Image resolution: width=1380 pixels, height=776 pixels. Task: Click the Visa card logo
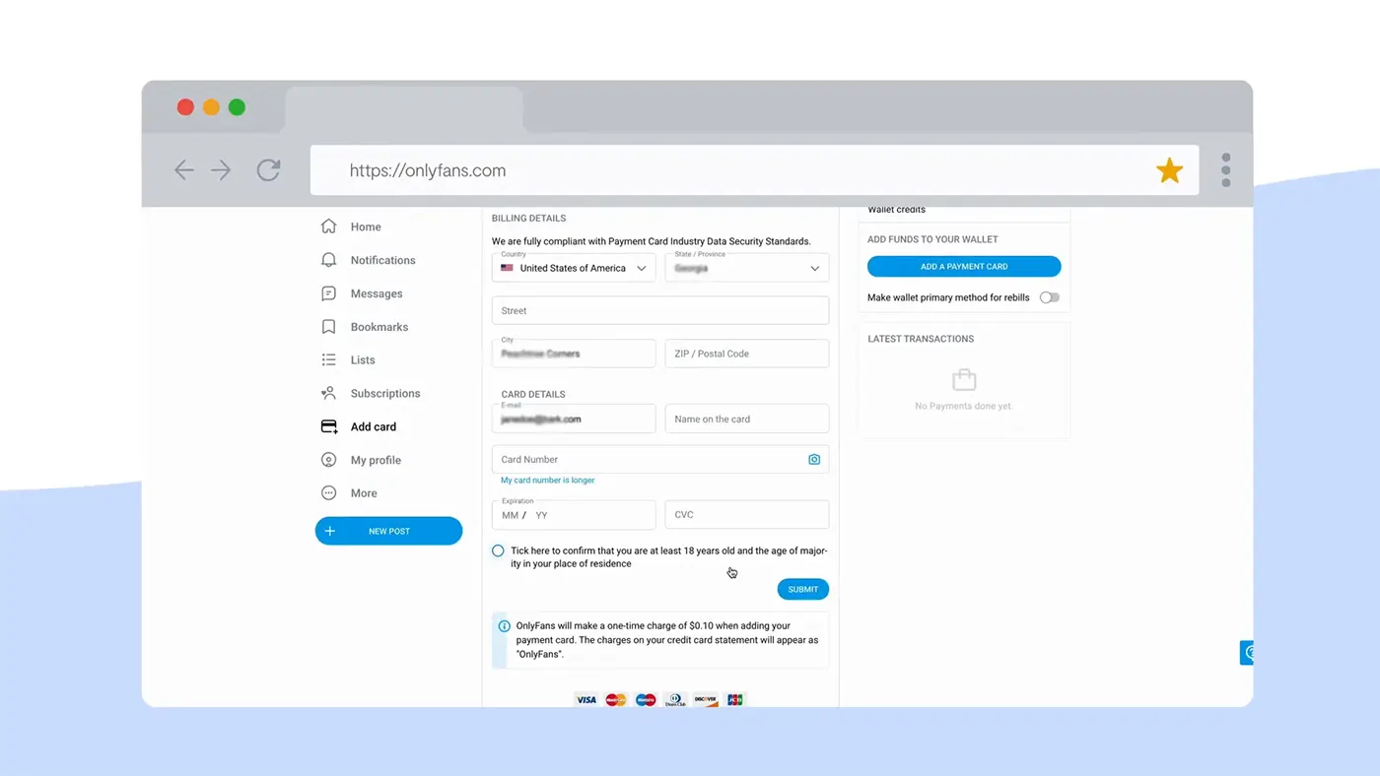[586, 699]
